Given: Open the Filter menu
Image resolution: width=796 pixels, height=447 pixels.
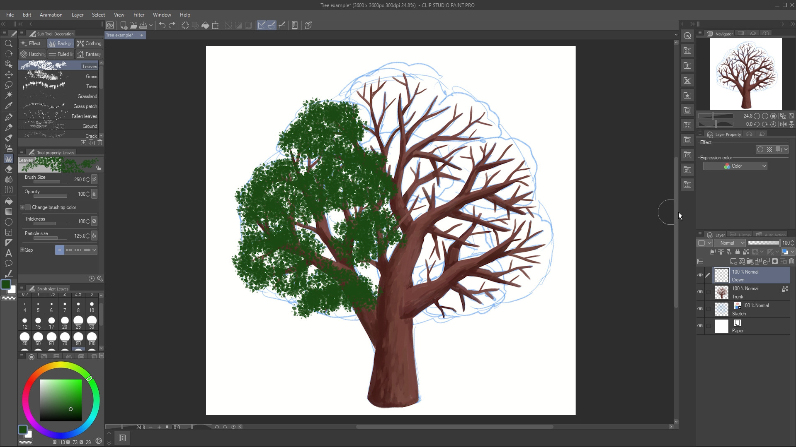Looking at the screenshot, I should click(139, 15).
